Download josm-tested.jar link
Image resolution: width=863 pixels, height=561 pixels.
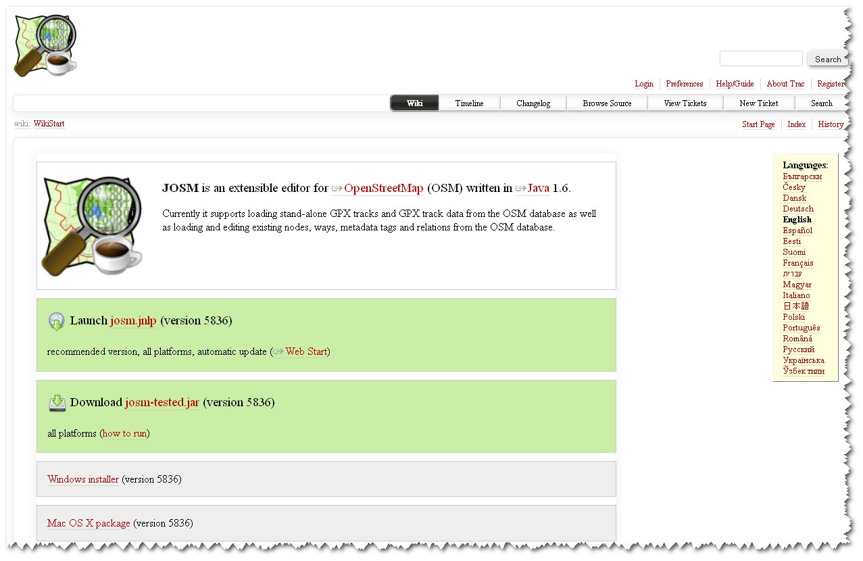click(162, 402)
